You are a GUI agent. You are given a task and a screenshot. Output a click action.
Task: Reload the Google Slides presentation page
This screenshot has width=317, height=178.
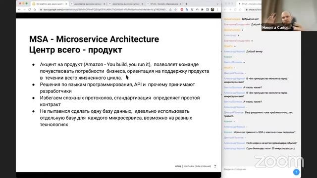click(30, 9)
